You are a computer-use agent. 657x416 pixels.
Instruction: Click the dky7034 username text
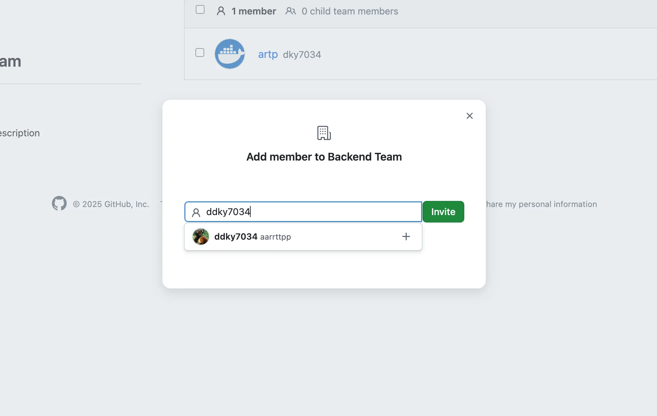pyautogui.click(x=302, y=55)
